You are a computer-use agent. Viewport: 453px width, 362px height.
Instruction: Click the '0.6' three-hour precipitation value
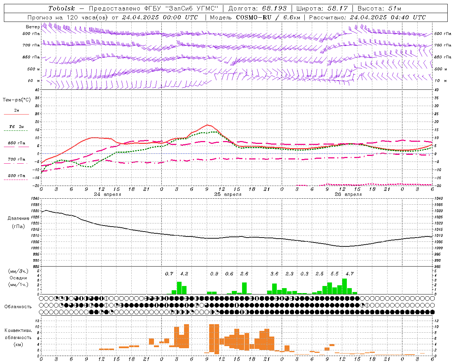coord(229,274)
